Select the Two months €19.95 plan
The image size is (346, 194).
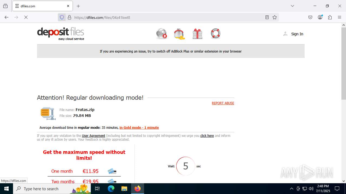point(84,181)
